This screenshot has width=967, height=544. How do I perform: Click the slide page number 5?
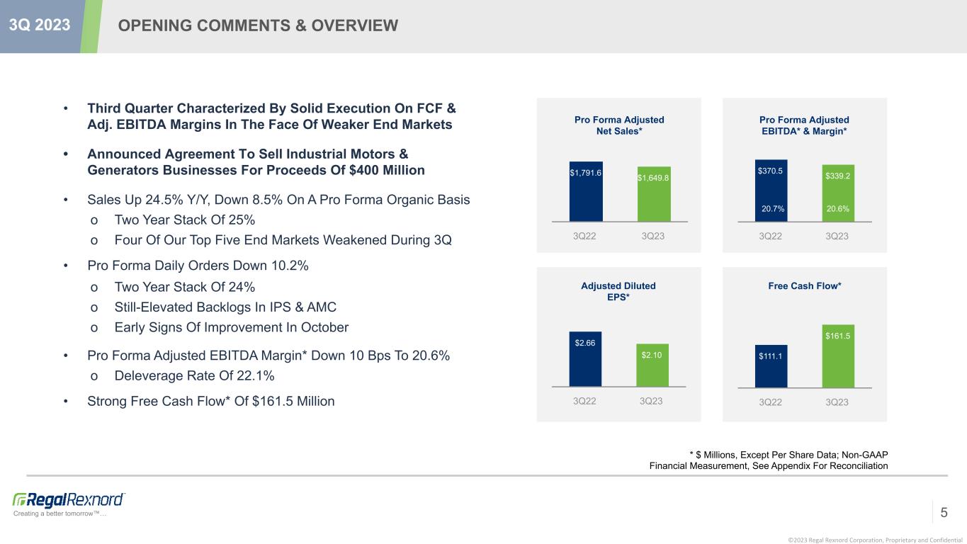click(x=944, y=512)
